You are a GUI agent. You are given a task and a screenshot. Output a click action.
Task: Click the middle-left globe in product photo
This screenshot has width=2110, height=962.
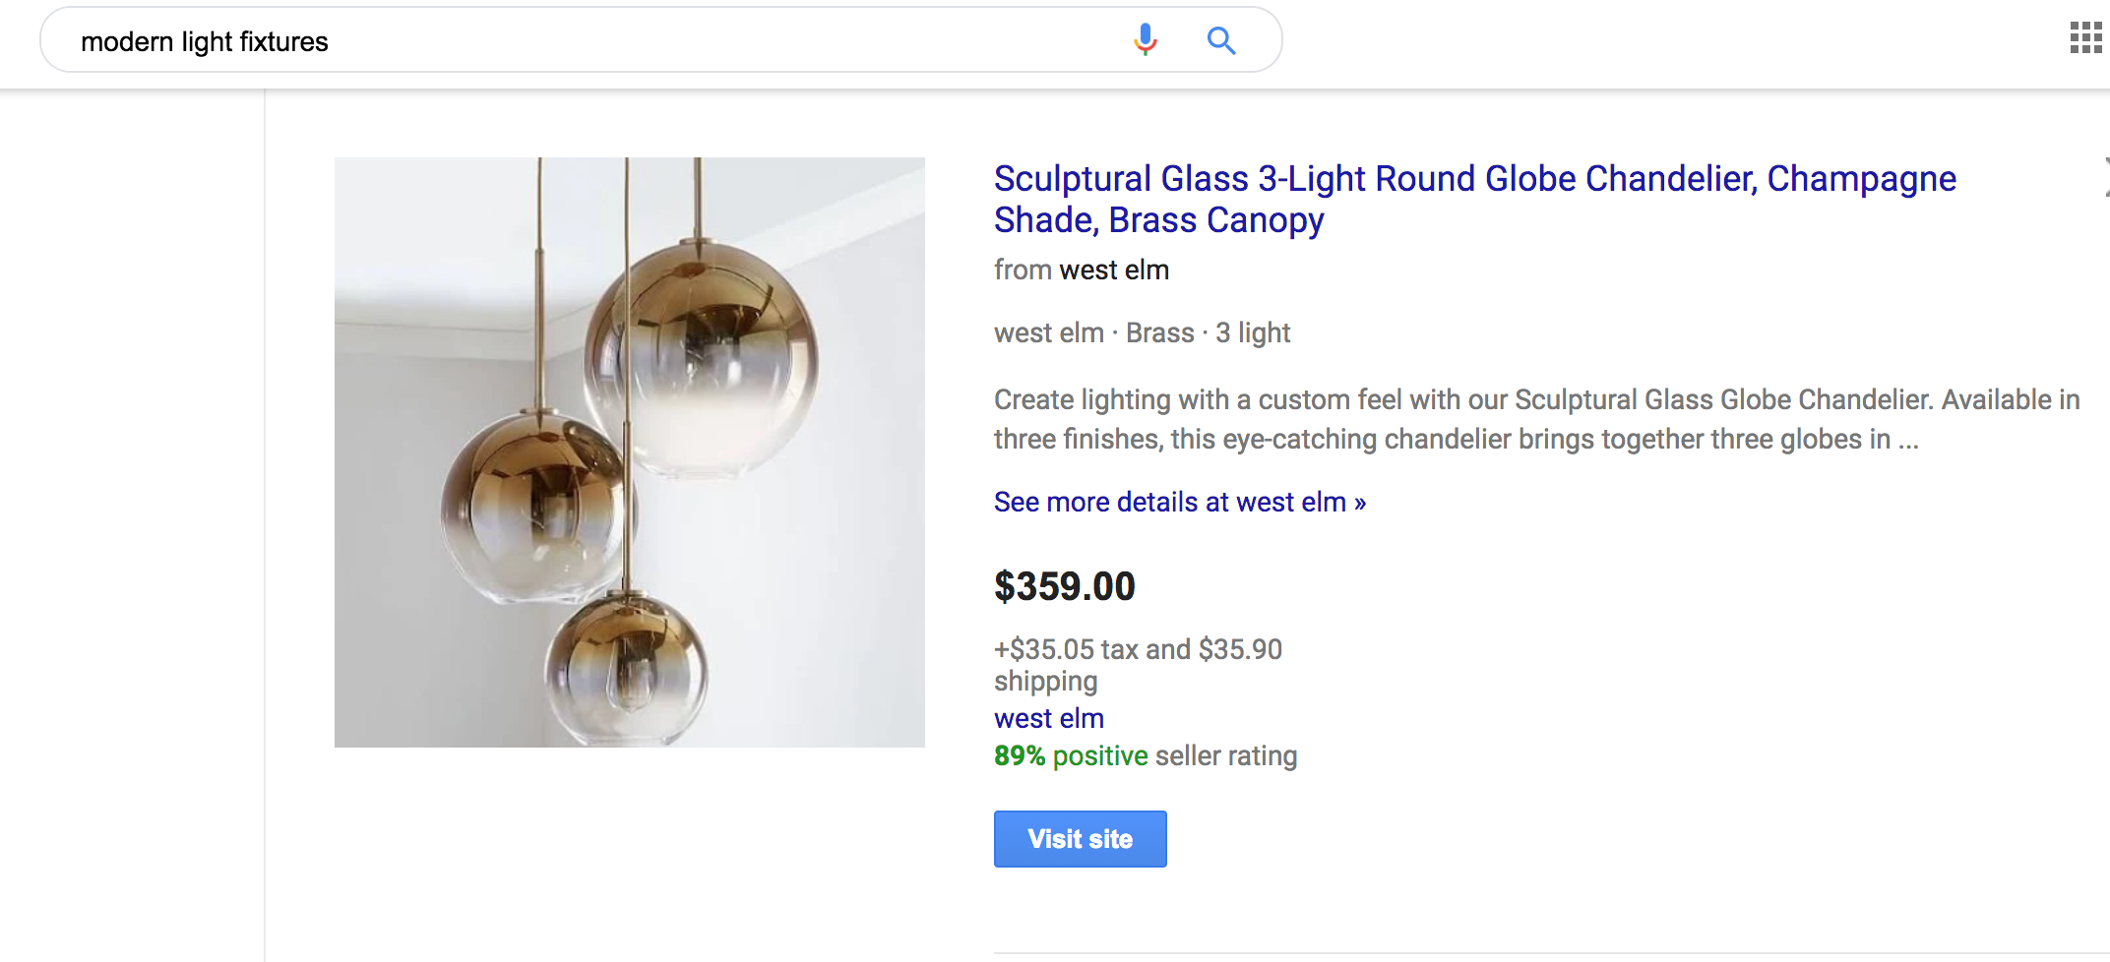tap(536, 508)
